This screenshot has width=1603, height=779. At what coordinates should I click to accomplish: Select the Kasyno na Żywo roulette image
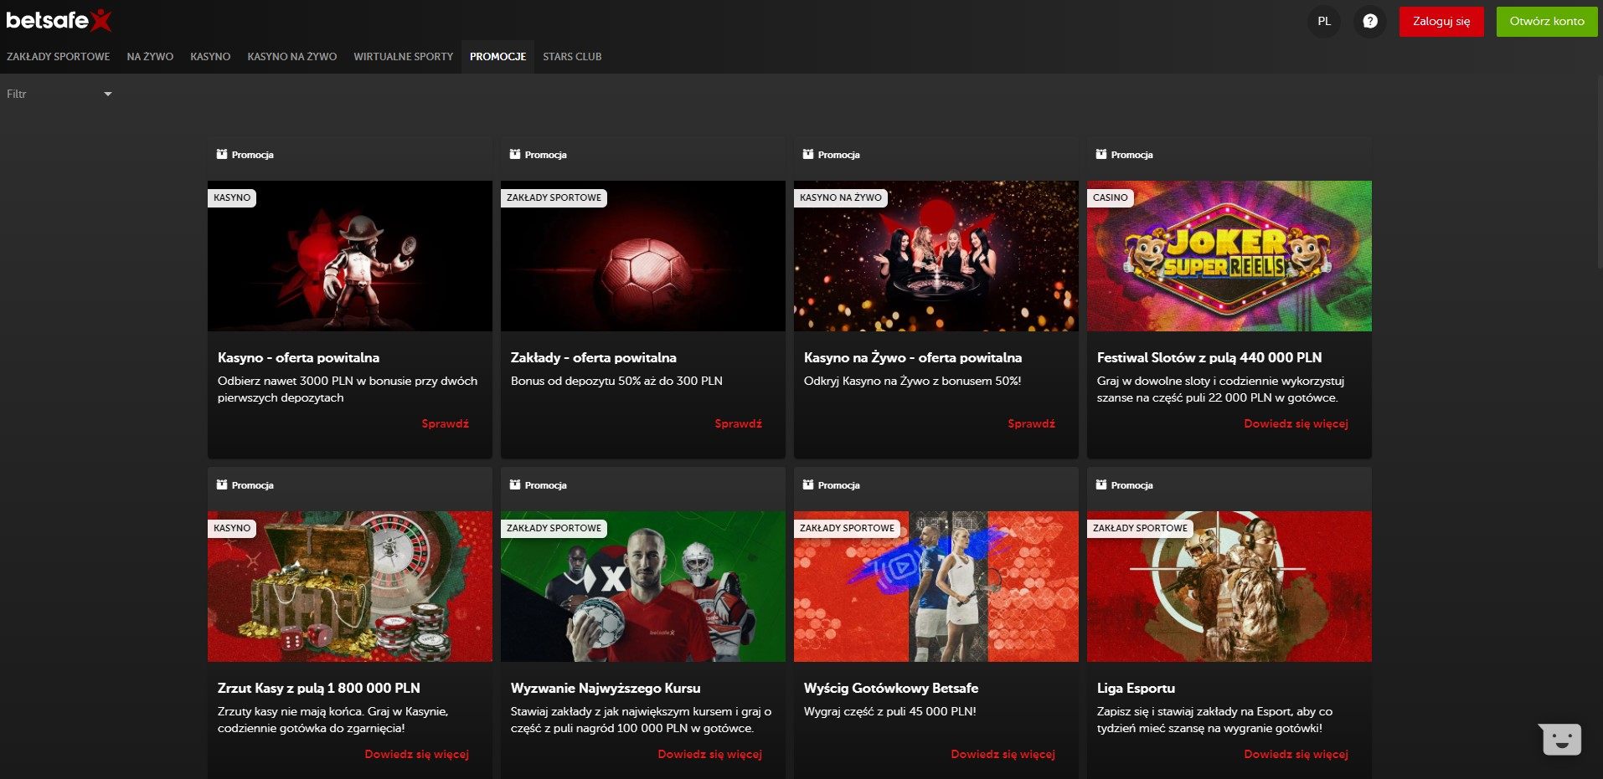[936, 256]
